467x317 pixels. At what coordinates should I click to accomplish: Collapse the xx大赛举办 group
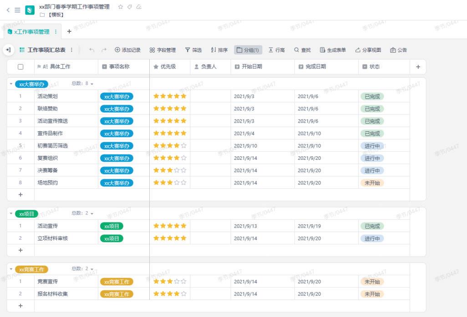click(11, 84)
